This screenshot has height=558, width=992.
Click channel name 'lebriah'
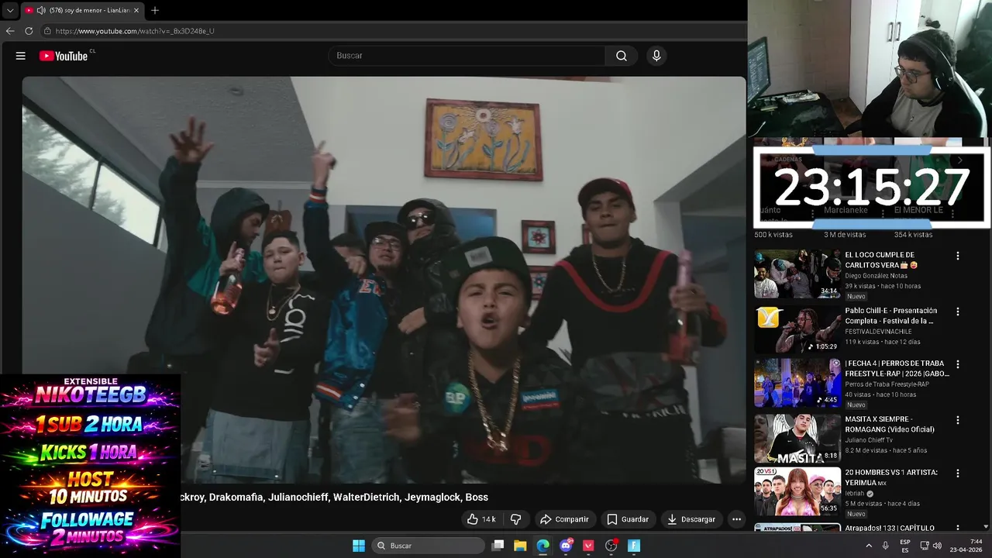[x=855, y=494]
